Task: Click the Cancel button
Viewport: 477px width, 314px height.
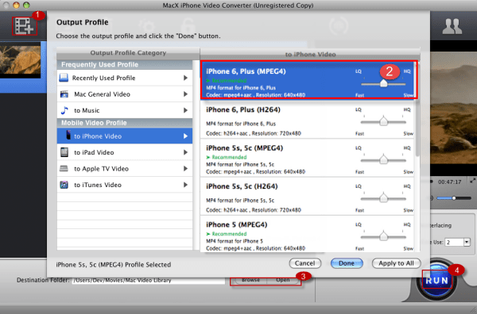Action: point(304,263)
